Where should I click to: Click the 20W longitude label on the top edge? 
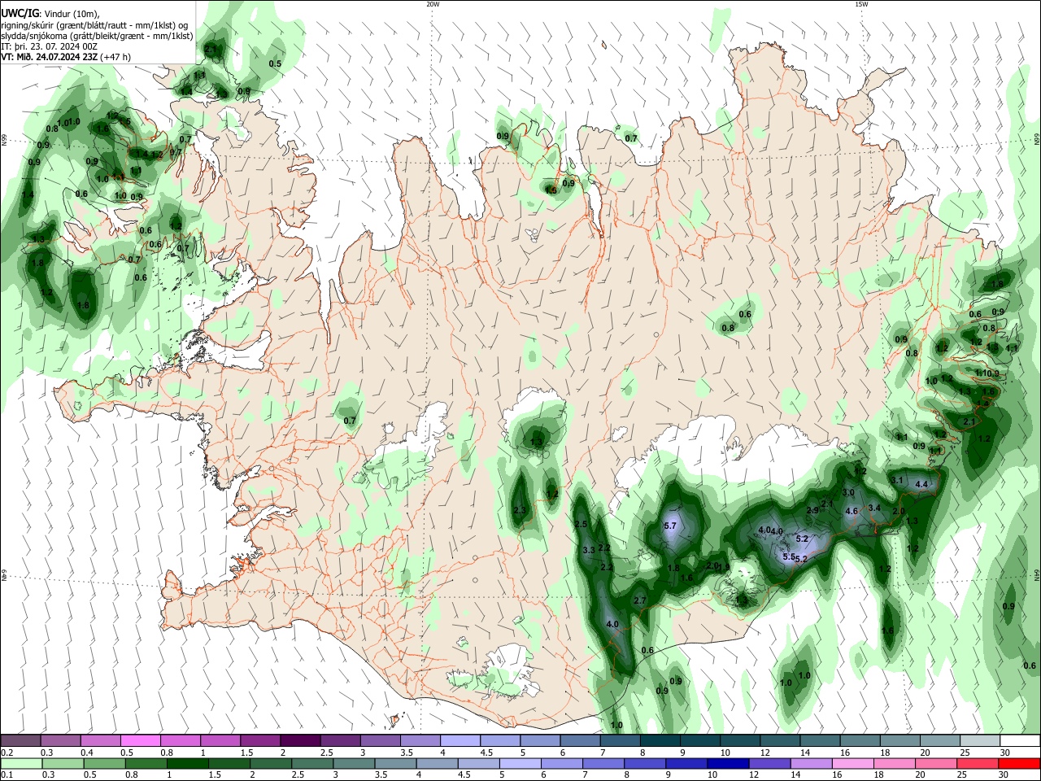[433, 4]
